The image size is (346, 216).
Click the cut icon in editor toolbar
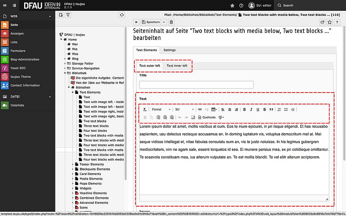(x=145, y=117)
